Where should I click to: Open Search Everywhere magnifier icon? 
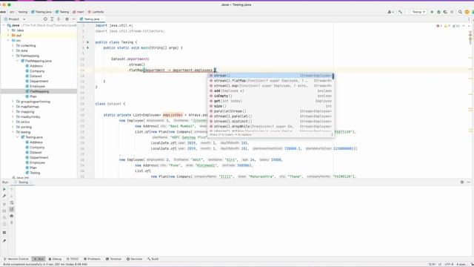(x=460, y=12)
